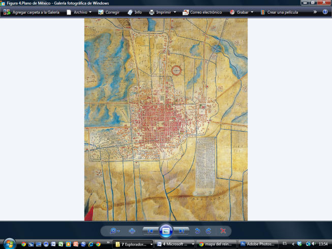Click the Info tag icon
Image resolution: width=332 pixels, height=249 pixels.
pos(130,12)
